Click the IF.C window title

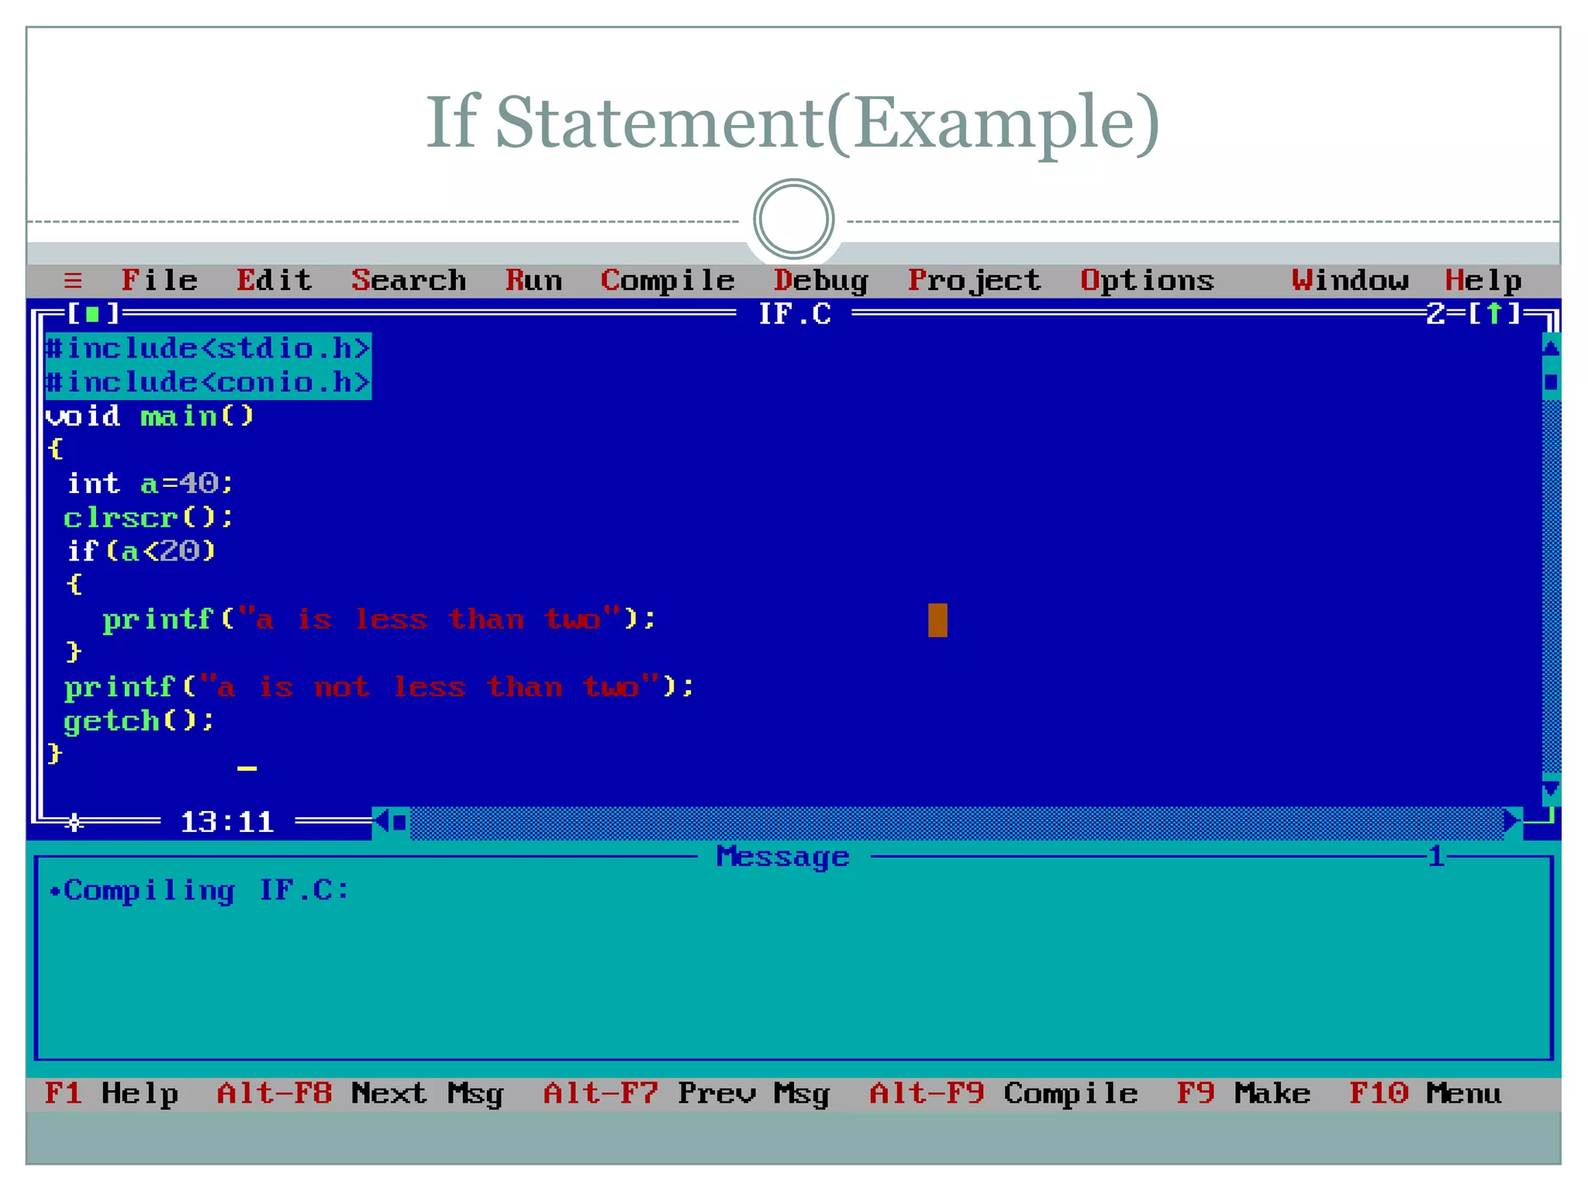794,314
